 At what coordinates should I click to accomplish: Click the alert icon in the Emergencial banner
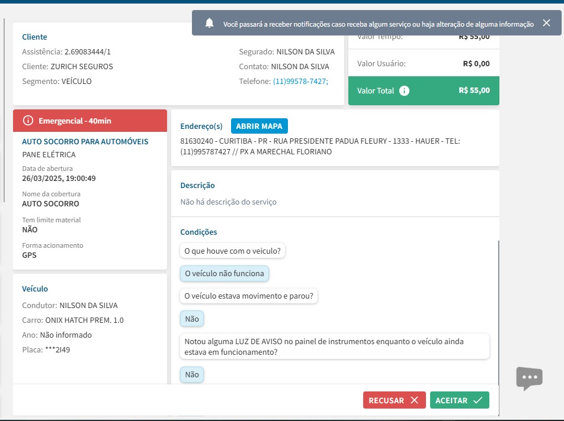click(28, 121)
